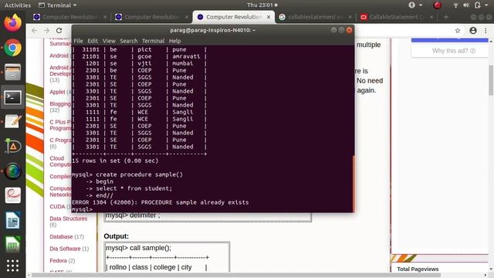Open the Search menu in terminal

tap(129, 41)
